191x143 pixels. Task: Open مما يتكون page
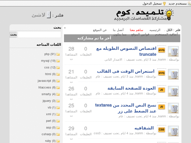pyautogui.click(x=120, y=34)
